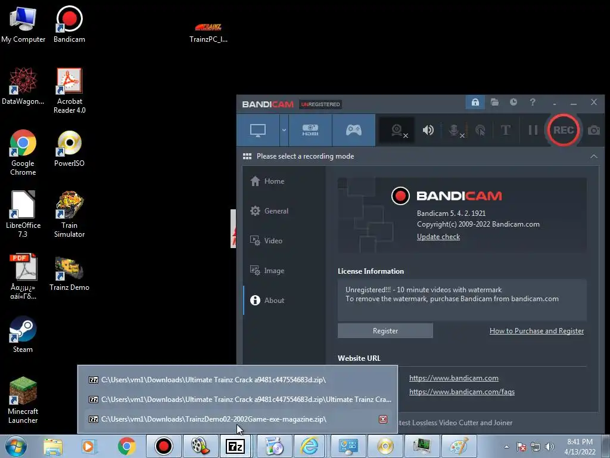The height and width of the screenshot is (458, 610).
Task: Click the Update check link
Action: tap(438, 237)
